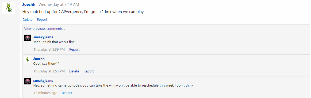Delete the main CAPvergence profile post
Image resolution: width=311 pixels, height=98 pixels.
pyautogui.click(x=28, y=19)
